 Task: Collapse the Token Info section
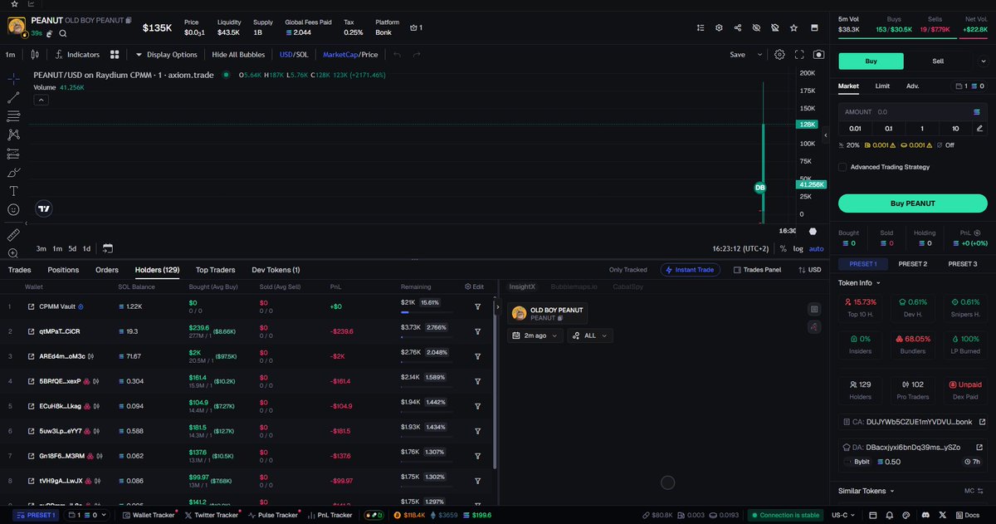pos(860,282)
